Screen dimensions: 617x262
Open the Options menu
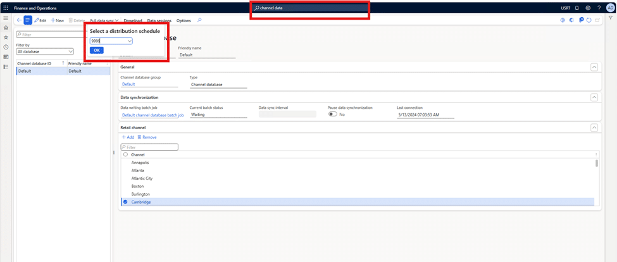click(x=184, y=21)
